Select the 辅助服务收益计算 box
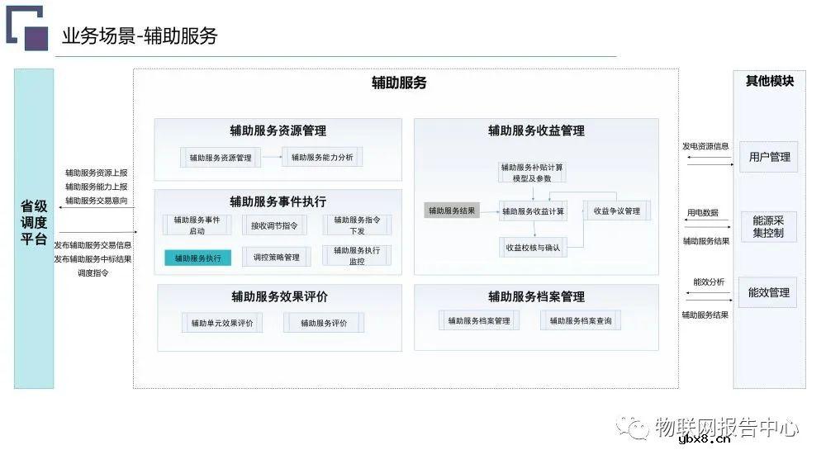Screen dimensions: 826x464 (533, 211)
